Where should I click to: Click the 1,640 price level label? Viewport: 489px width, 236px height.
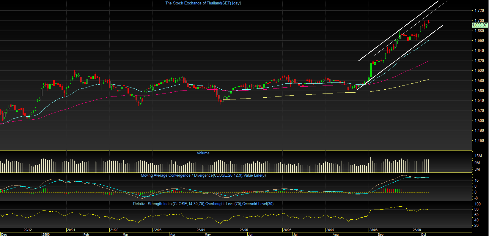point(479,51)
